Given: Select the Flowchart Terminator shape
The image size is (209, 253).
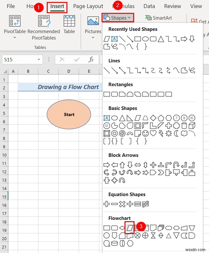Looking at the screenshot, I should point(169,228).
